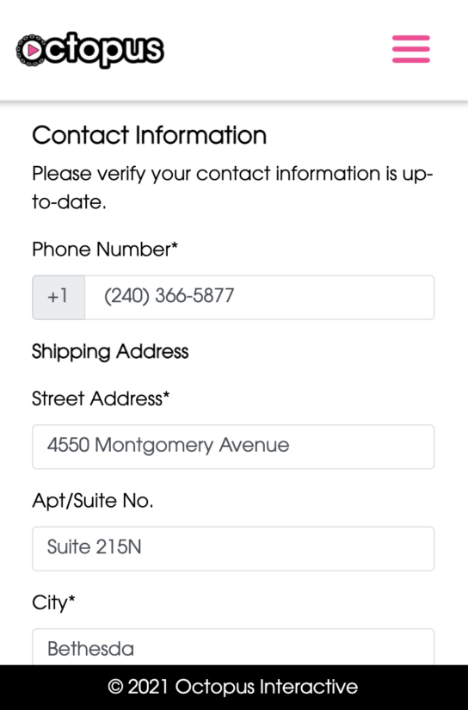Click the Octopus logo in the header
Image resolution: width=468 pixels, height=710 pixels.
tap(90, 50)
